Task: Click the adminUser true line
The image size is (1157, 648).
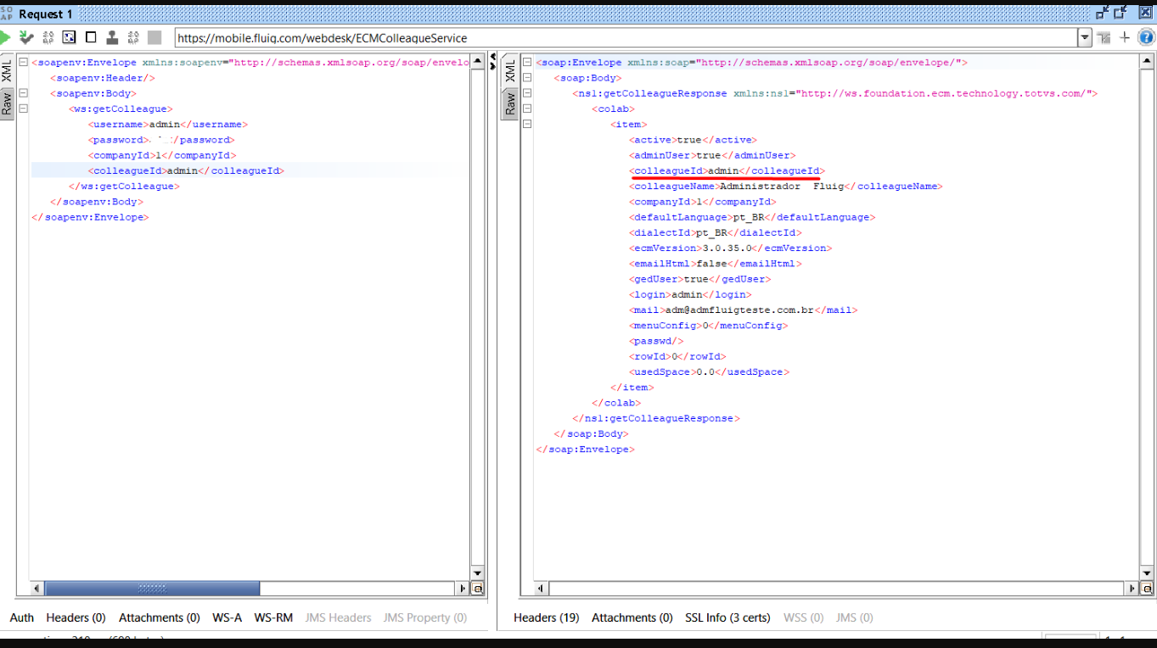Action: [x=713, y=155]
